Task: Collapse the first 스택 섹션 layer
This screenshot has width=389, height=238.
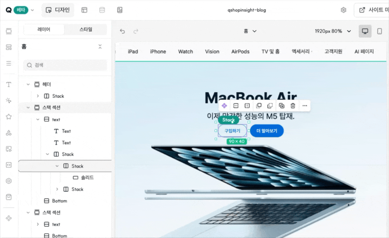Action: (x=28, y=108)
